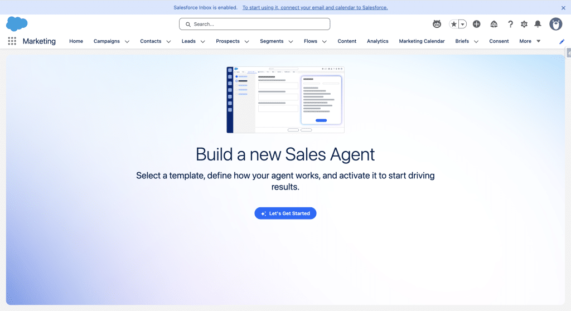571x311 pixels.
Task: Expand the Segments dropdown chevron
Action: click(x=291, y=41)
